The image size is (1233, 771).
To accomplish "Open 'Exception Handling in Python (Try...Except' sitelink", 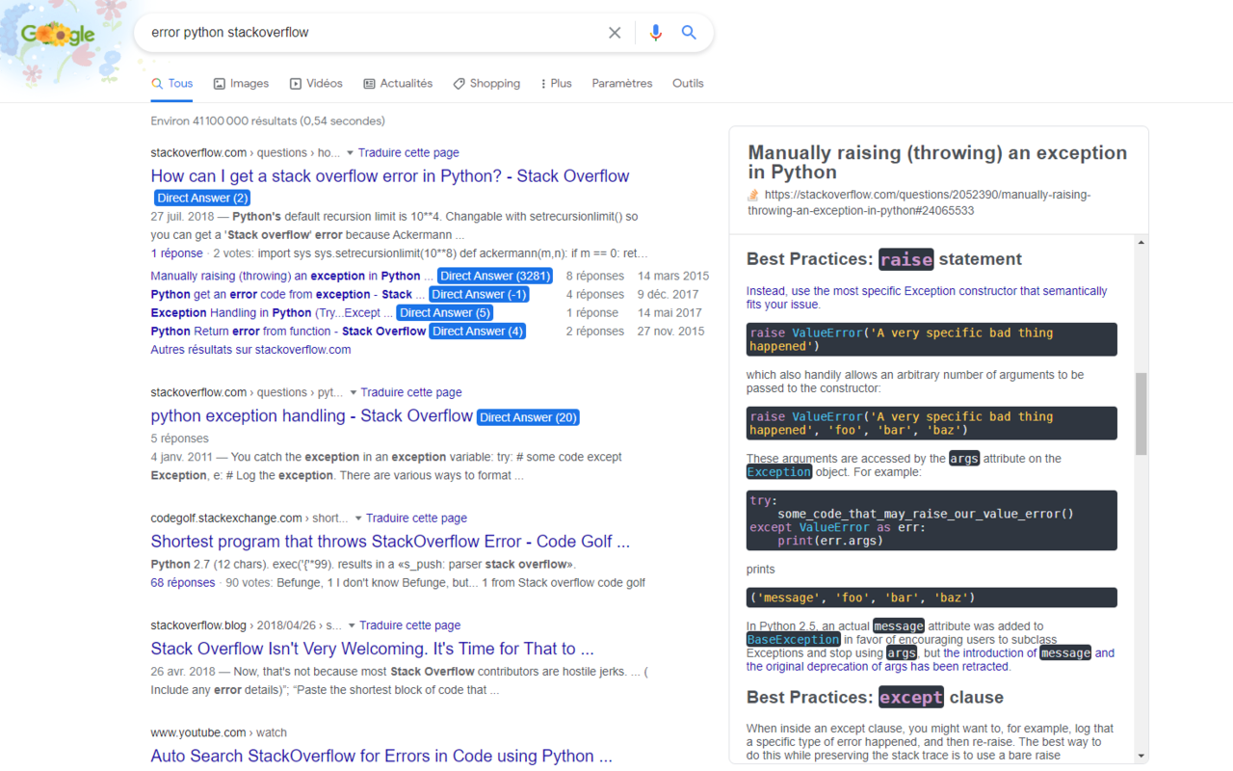I will tap(272, 312).
